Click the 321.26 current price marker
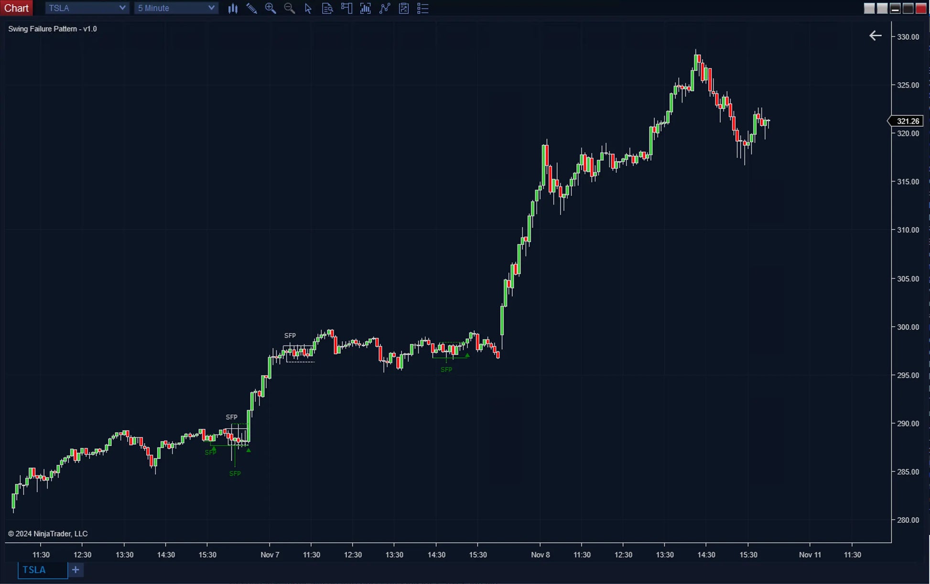The height and width of the screenshot is (584, 930). [907, 121]
